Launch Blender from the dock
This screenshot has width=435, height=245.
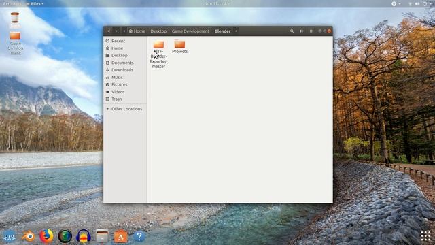click(x=28, y=236)
